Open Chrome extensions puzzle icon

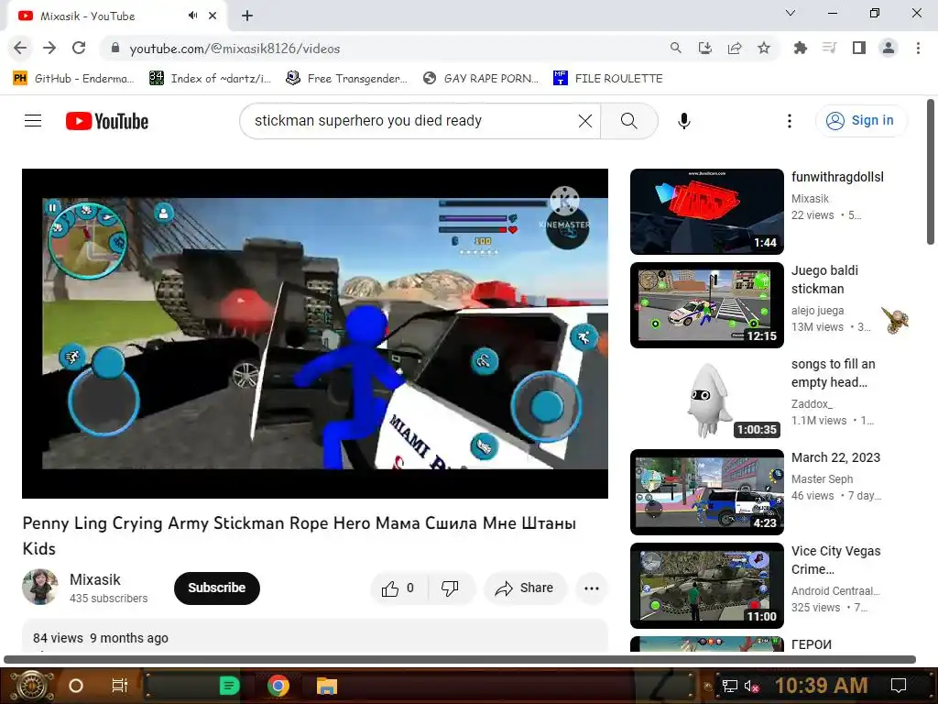pos(800,48)
